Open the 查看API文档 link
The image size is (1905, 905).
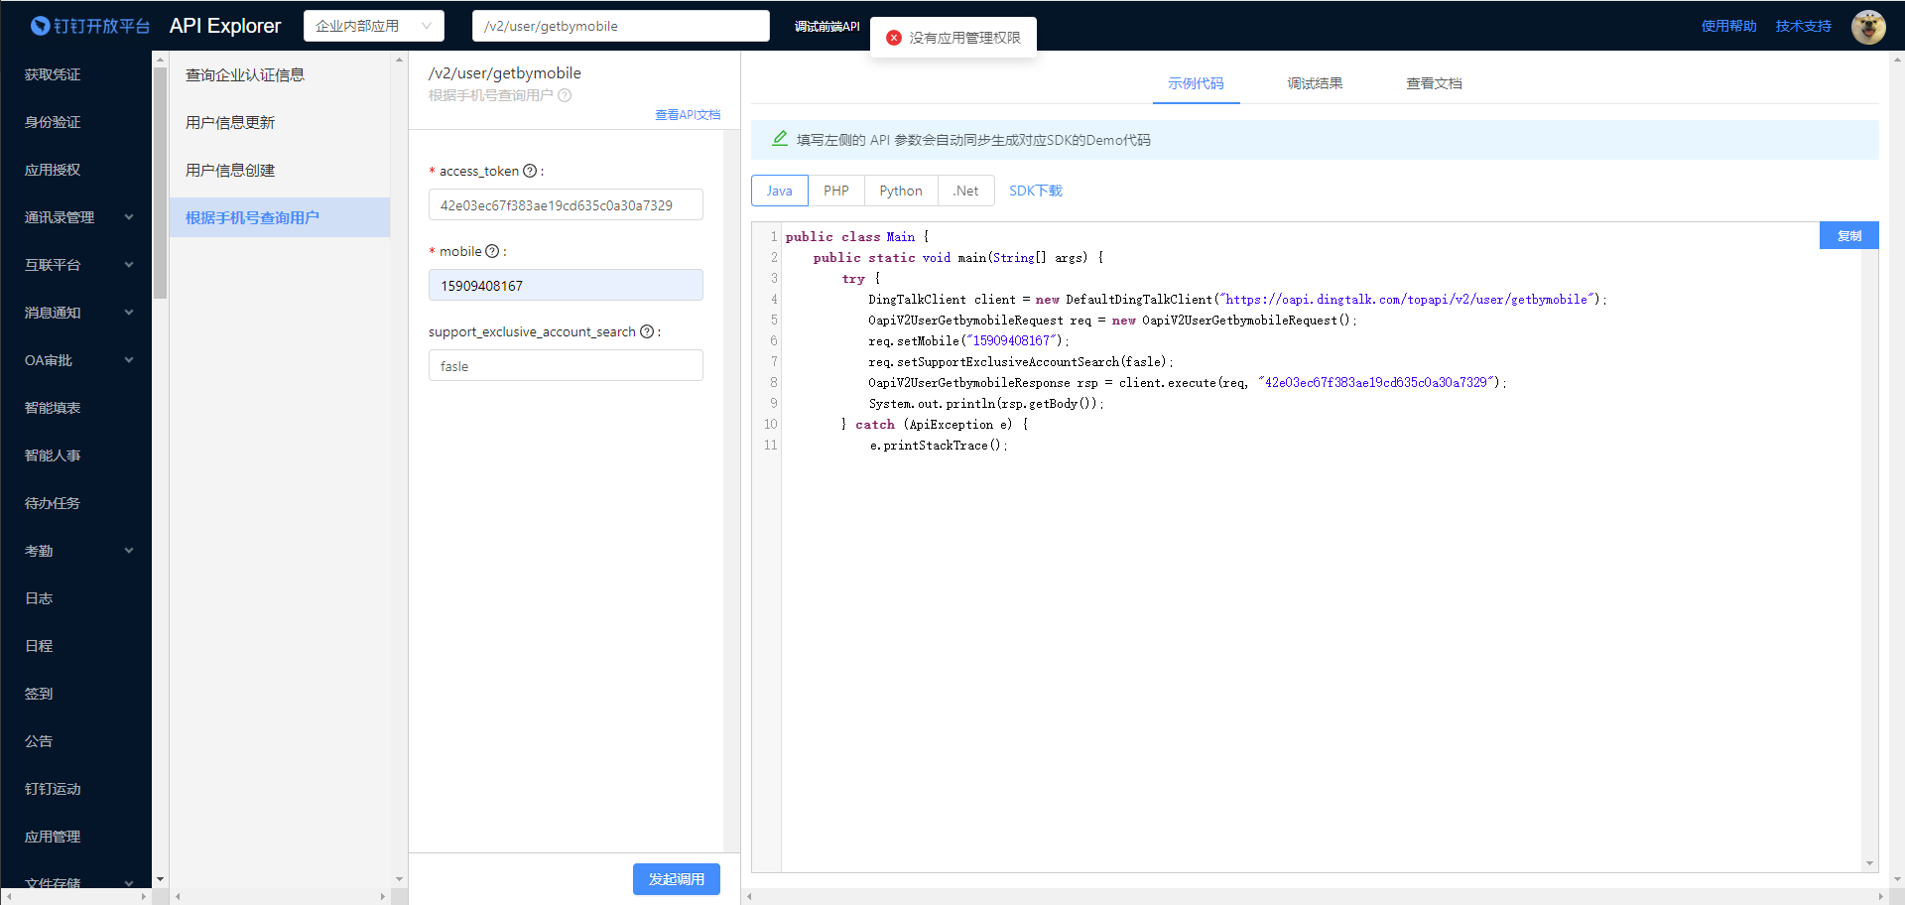tap(688, 115)
